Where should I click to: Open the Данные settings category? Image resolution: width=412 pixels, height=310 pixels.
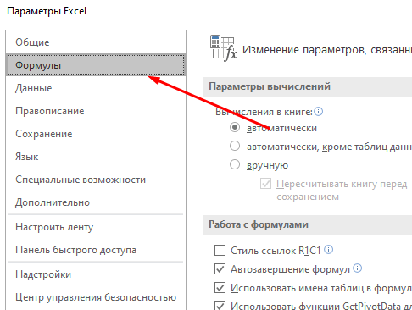tap(96, 88)
